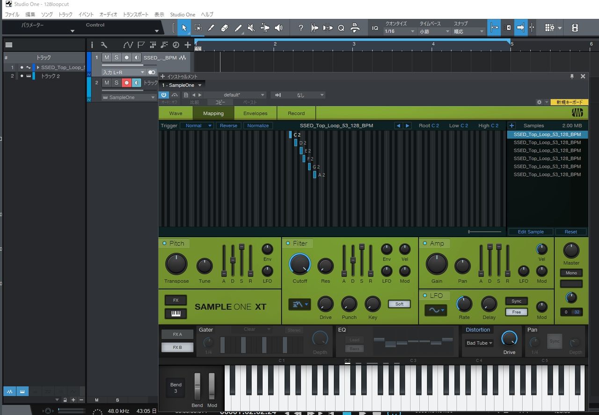This screenshot has height=415, width=599.
Task: Activate the Mute tool
Action: pyautogui.click(x=251, y=28)
